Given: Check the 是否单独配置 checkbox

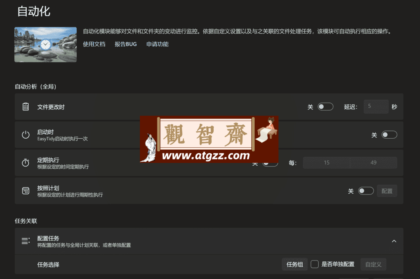Looking at the screenshot, I should pyautogui.click(x=315, y=264).
